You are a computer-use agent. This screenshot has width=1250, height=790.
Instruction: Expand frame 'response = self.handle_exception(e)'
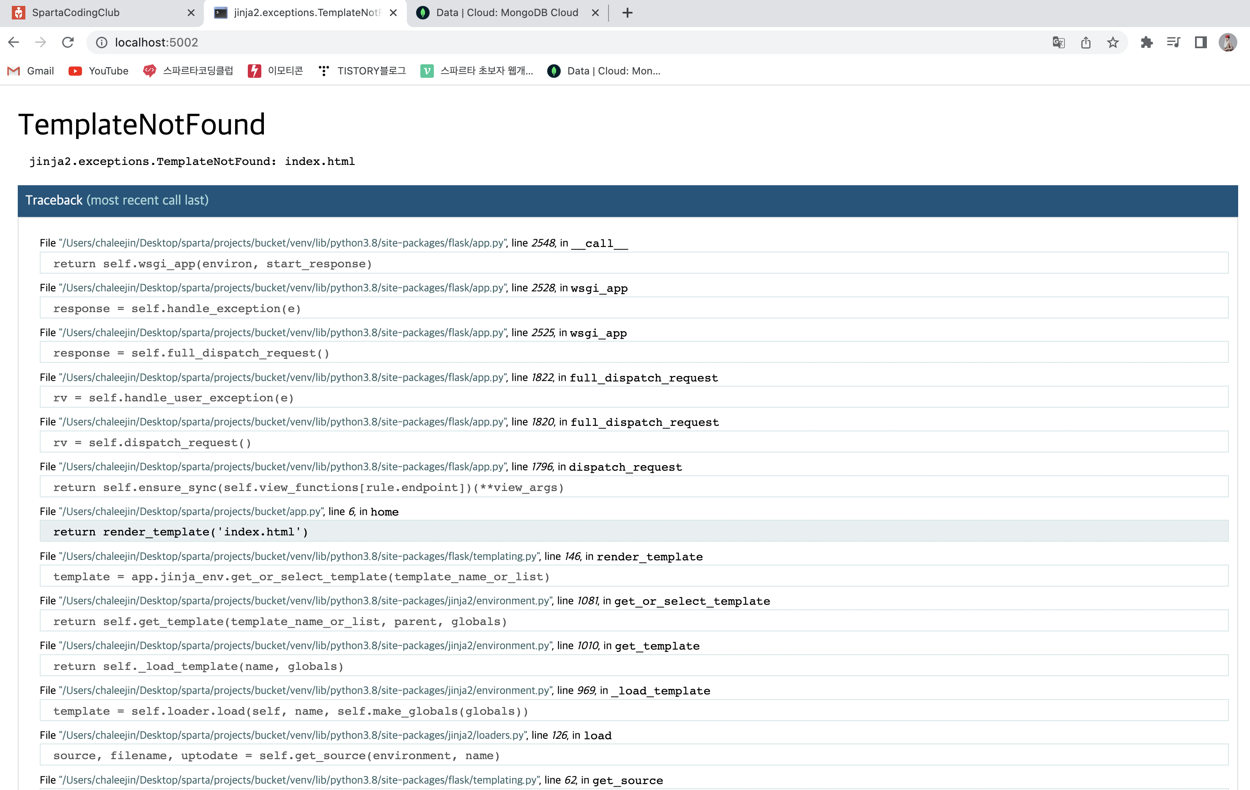coord(634,308)
